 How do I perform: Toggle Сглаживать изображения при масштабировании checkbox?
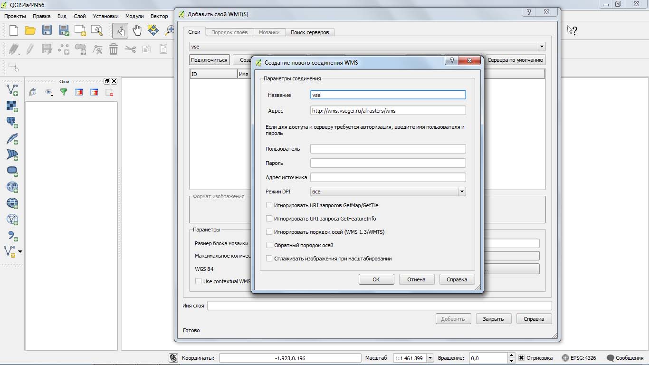(269, 259)
